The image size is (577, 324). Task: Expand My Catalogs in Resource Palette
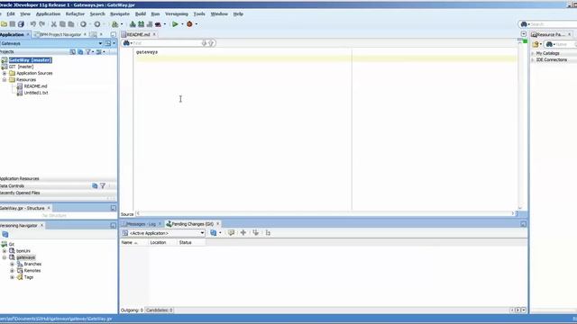[533, 53]
